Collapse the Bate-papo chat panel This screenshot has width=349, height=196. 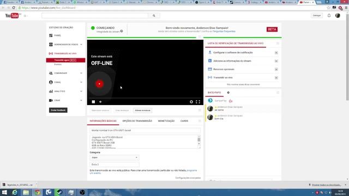click(x=278, y=93)
